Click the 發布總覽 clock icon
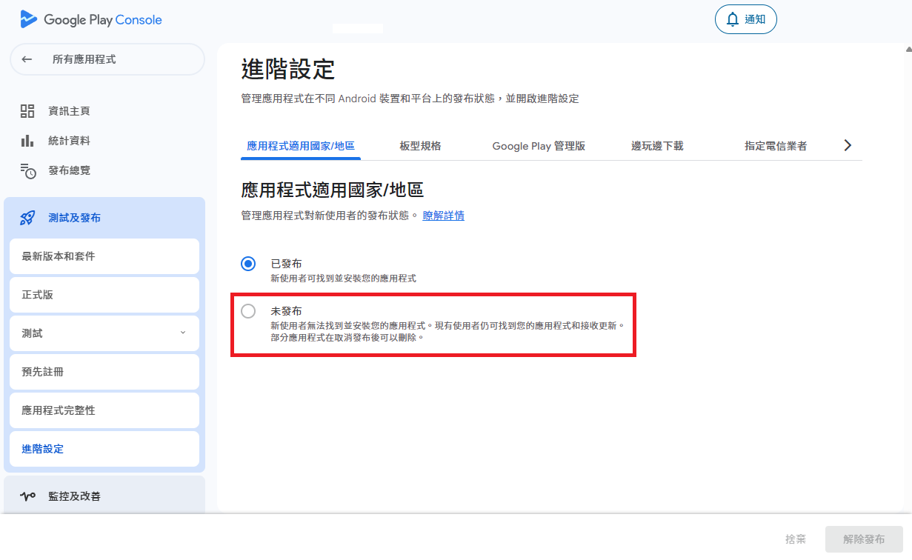 point(27,170)
